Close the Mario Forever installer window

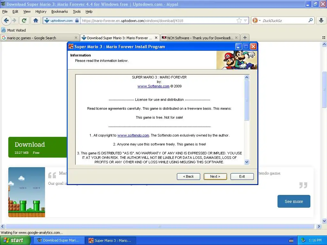click(x=253, y=47)
